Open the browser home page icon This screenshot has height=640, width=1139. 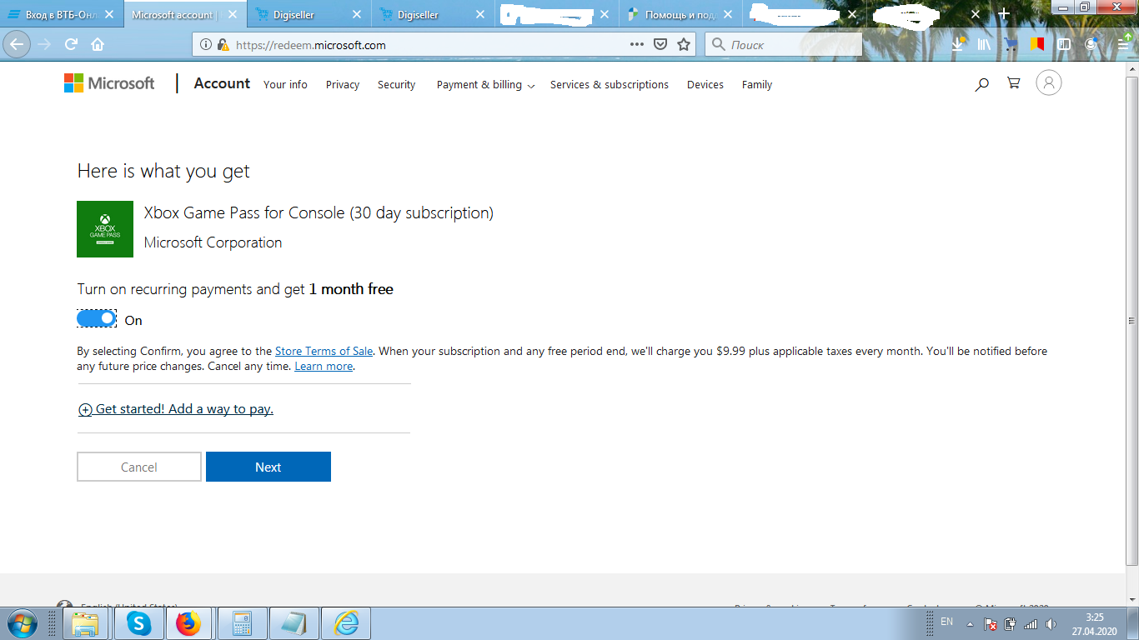(x=98, y=45)
